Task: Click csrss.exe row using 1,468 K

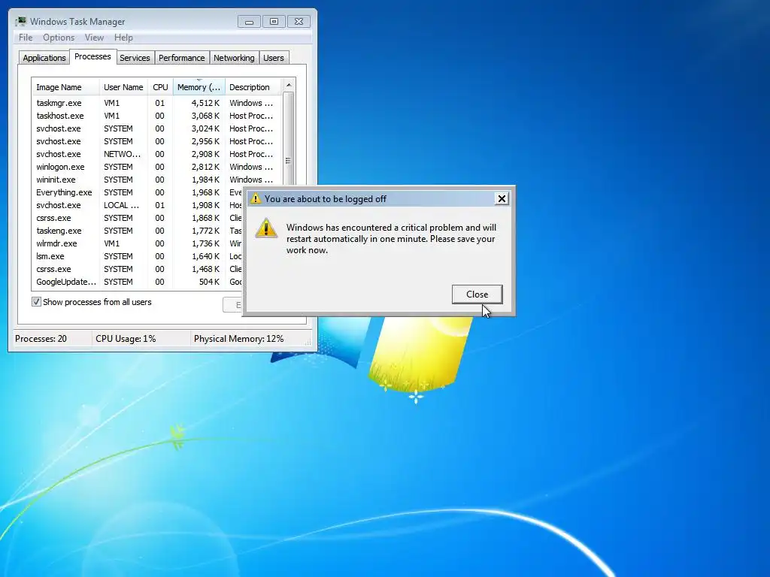Action: pyautogui.click(x=138, y=269)
